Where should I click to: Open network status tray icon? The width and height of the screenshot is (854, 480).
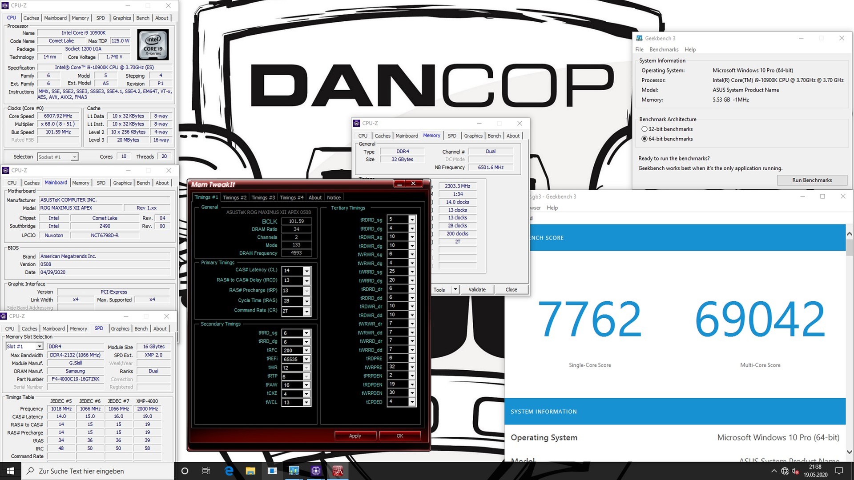785,471
